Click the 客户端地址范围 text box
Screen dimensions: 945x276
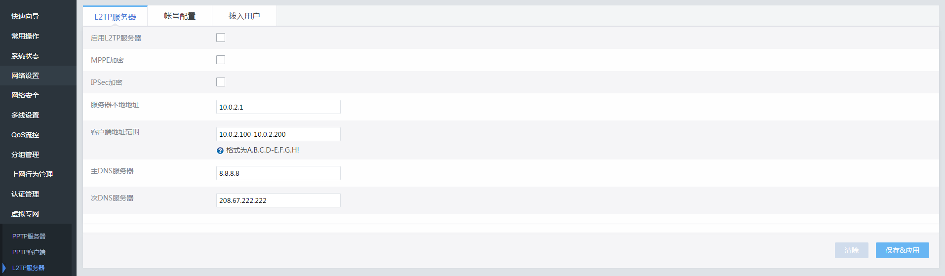click(x=278, y=134)
